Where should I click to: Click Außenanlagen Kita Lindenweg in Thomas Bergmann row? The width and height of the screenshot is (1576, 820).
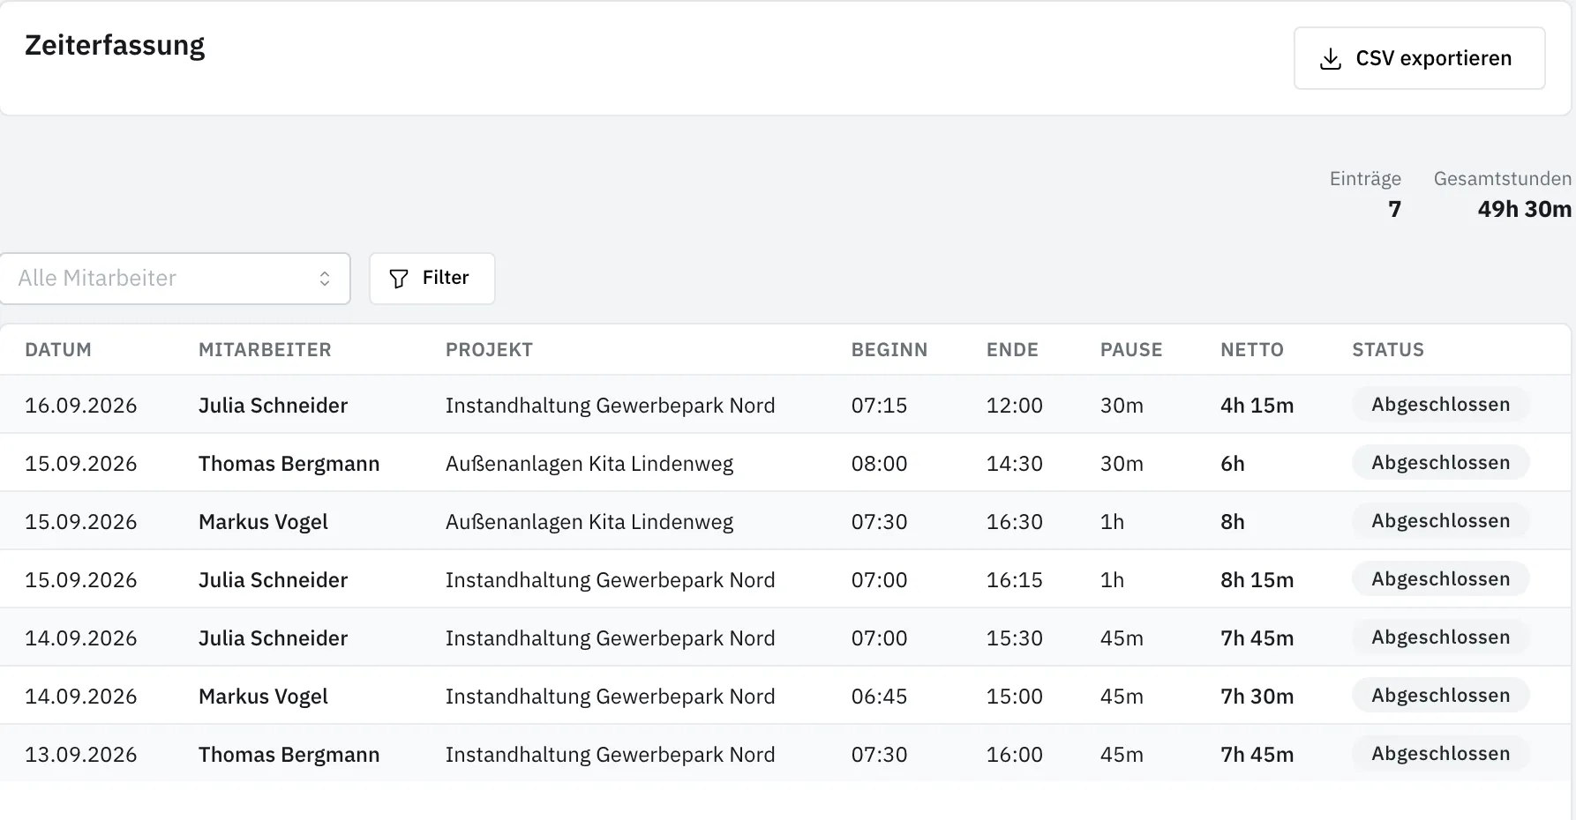pyautogui.click(x=589, y=464)
